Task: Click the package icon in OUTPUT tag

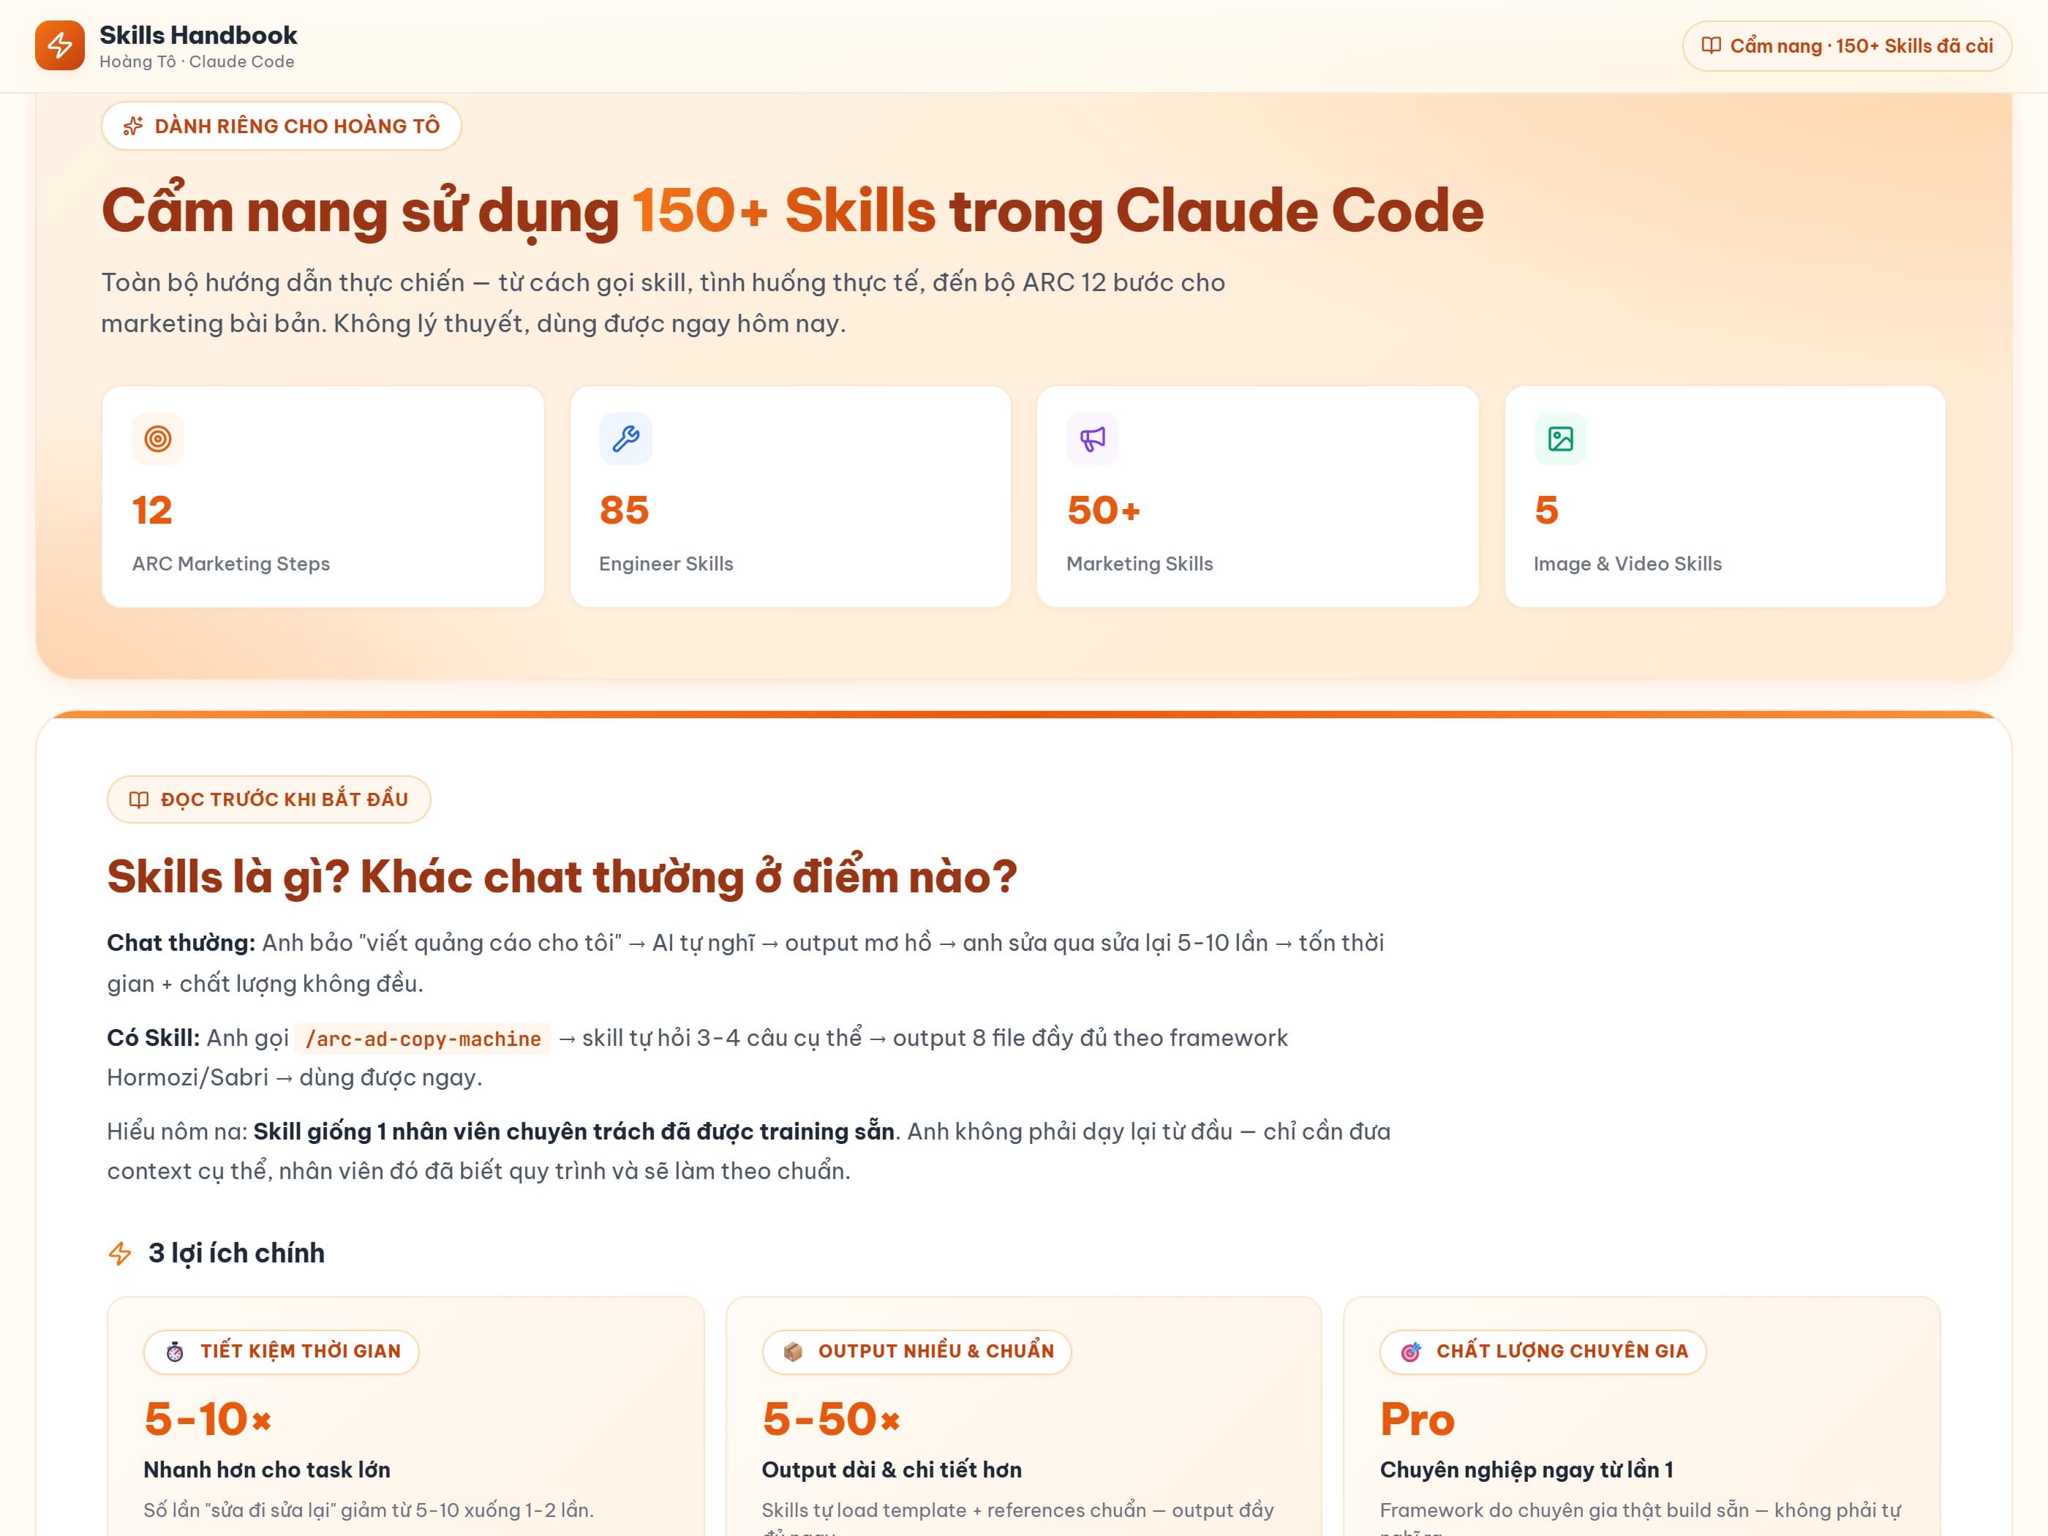Action: coord(793,1352)
